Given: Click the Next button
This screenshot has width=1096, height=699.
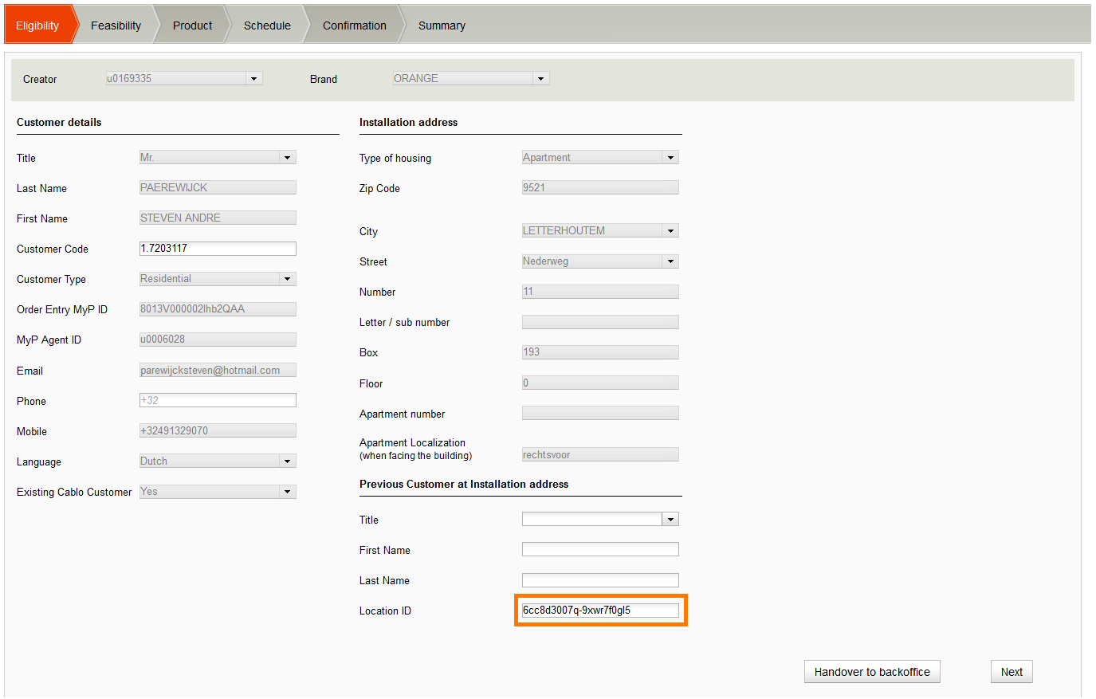Looking at the screenshot, I should (1012, 672).
